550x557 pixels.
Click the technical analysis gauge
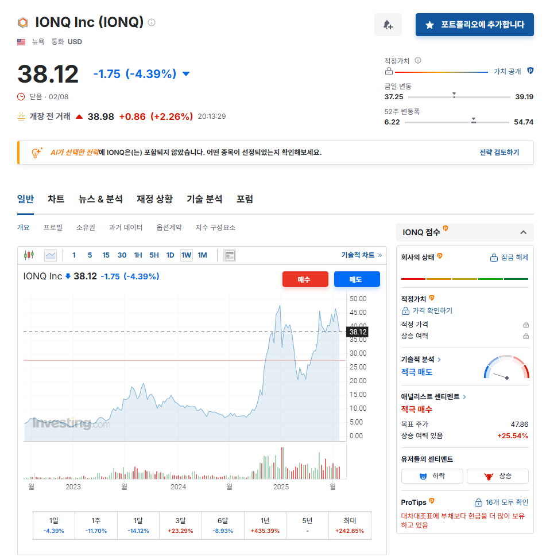click(506, 367)
